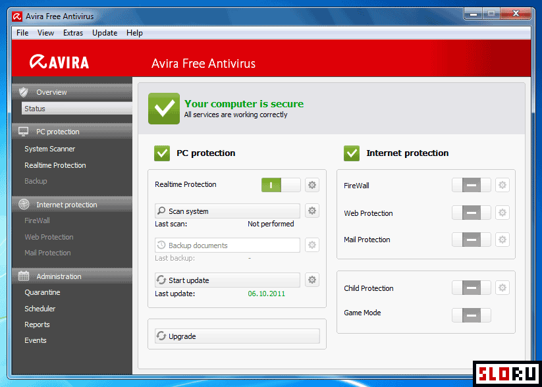Click the Internet protection globe icon in sidebar

[x=24, y=205]
